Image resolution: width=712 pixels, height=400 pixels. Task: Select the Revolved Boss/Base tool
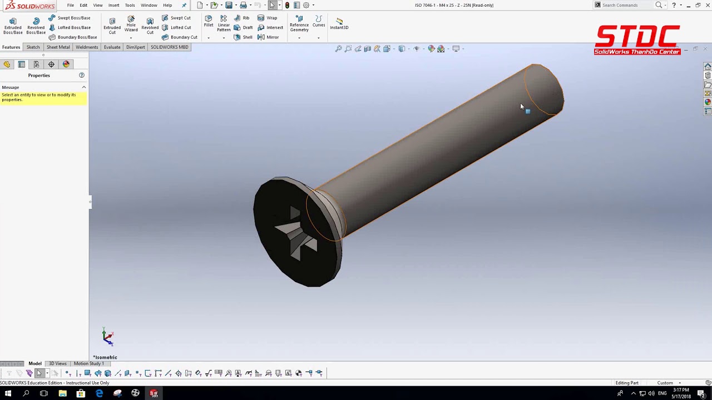[36, 26]
